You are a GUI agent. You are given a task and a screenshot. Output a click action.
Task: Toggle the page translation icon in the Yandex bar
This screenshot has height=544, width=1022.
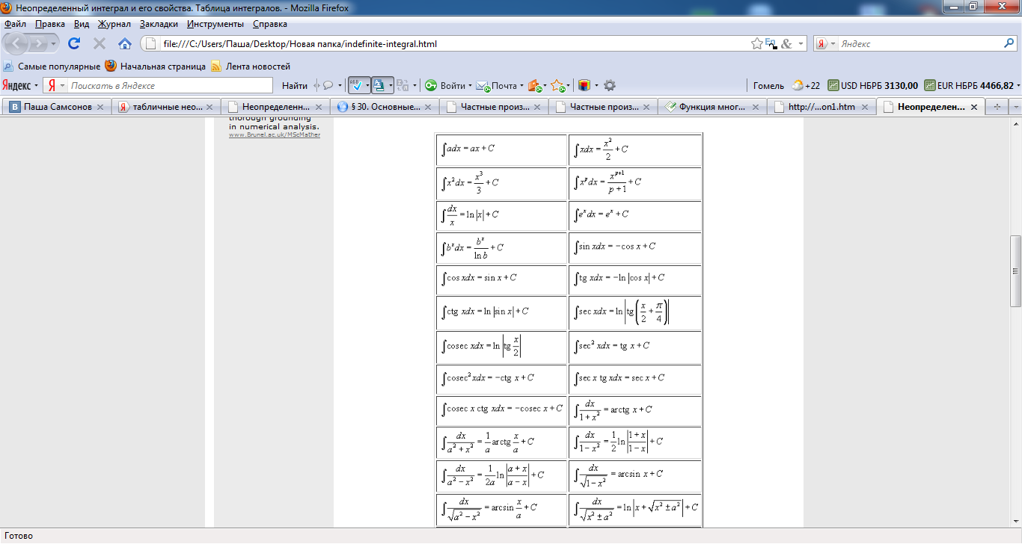tap(379, 85)
